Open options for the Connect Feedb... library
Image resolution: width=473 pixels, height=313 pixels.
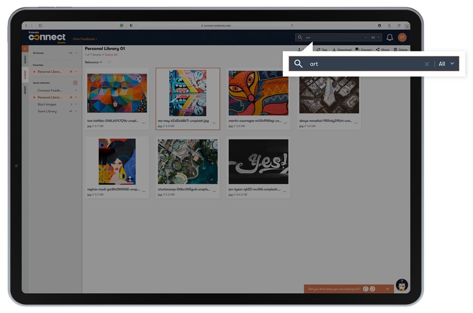coord(76,90)
